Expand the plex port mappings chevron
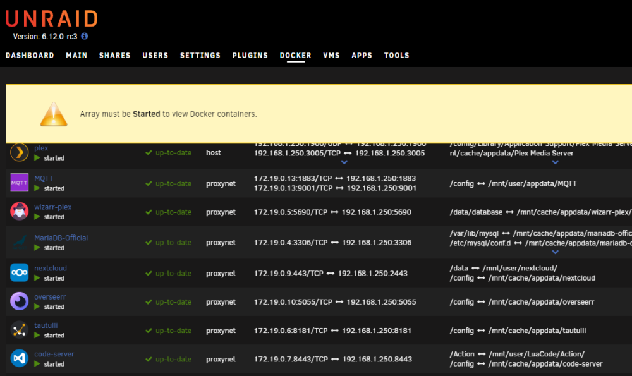 coord(344,162)
